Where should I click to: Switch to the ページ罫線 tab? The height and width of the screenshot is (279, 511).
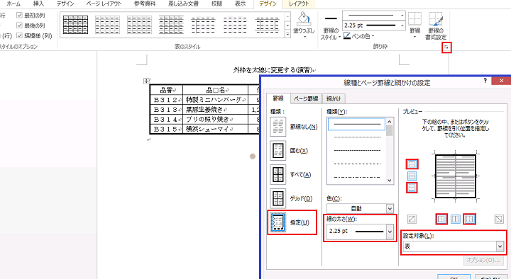pyautogui.click(x=306, y=99)
